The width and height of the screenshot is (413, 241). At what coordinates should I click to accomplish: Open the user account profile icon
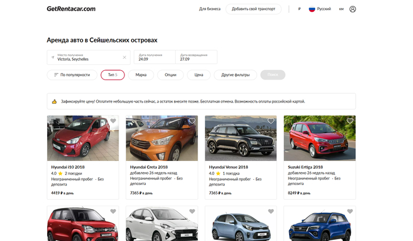pyautogui.click(x=353, y=9)
